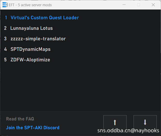Viewport: 161px width, 136px height.
Task: Move selected mod up with arrow button
Action: (x=115, y=122)
